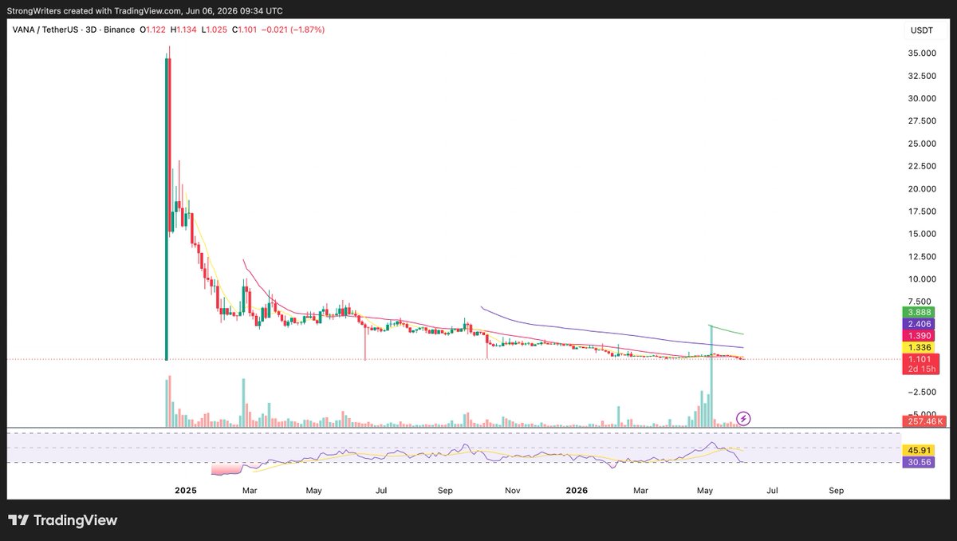
Task: Click the 17.500 price axis label
Action: pyautogui.click(x=922, y=211)
